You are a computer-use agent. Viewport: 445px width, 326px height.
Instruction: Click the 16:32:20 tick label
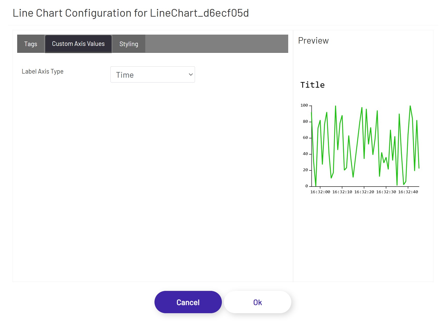click(x=364, y=192)
